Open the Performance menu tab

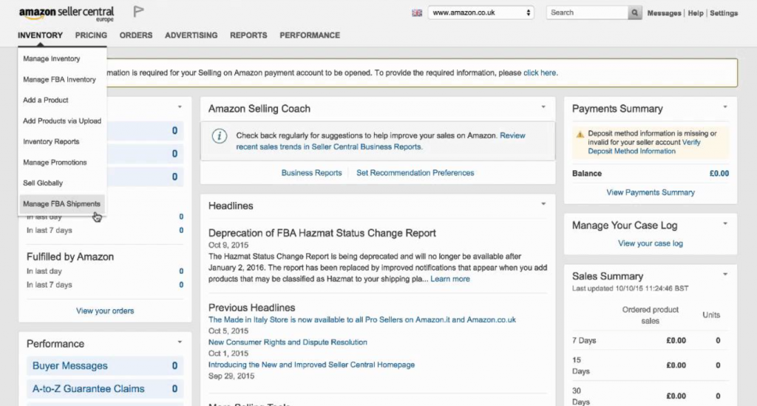pos(310,35)
